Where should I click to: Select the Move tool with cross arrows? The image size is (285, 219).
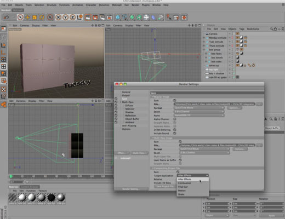[27, 18]
